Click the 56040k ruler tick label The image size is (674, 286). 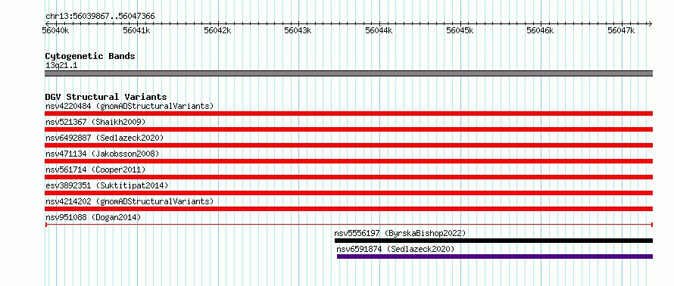[55, 30]
